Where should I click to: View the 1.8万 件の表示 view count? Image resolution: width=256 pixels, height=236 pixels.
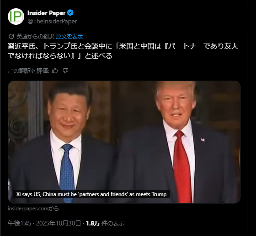point(105,223)
